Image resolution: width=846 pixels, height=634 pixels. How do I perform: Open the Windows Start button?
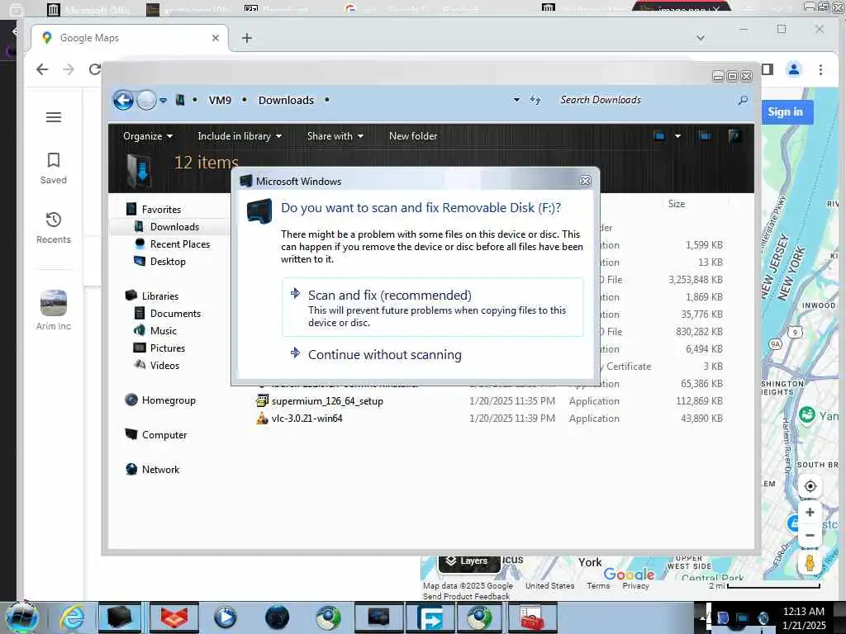21,617
